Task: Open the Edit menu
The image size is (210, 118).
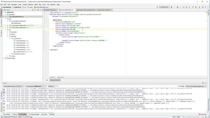Action: pyautogui.click(x=5, y=4)
